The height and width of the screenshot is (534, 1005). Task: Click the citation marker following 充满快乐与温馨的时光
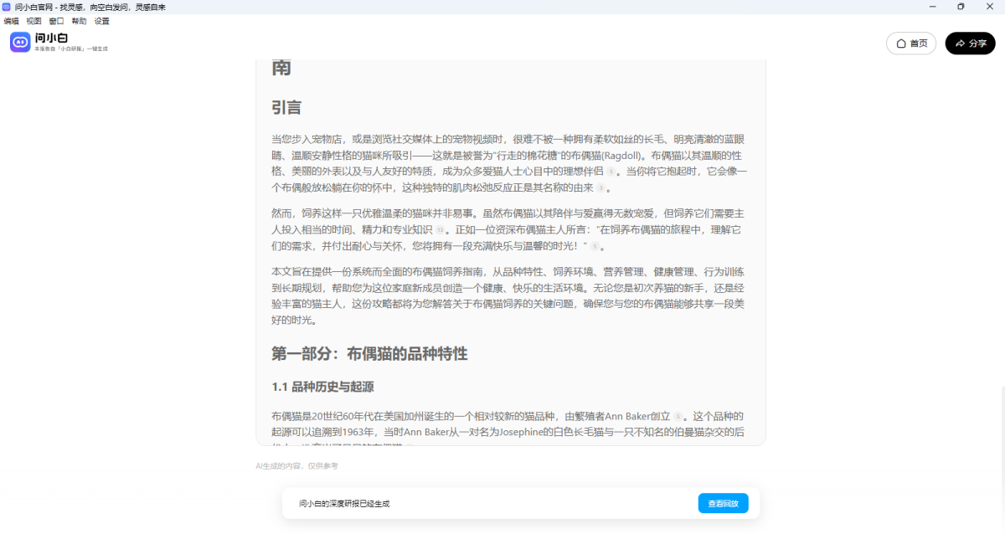(594, 246)
